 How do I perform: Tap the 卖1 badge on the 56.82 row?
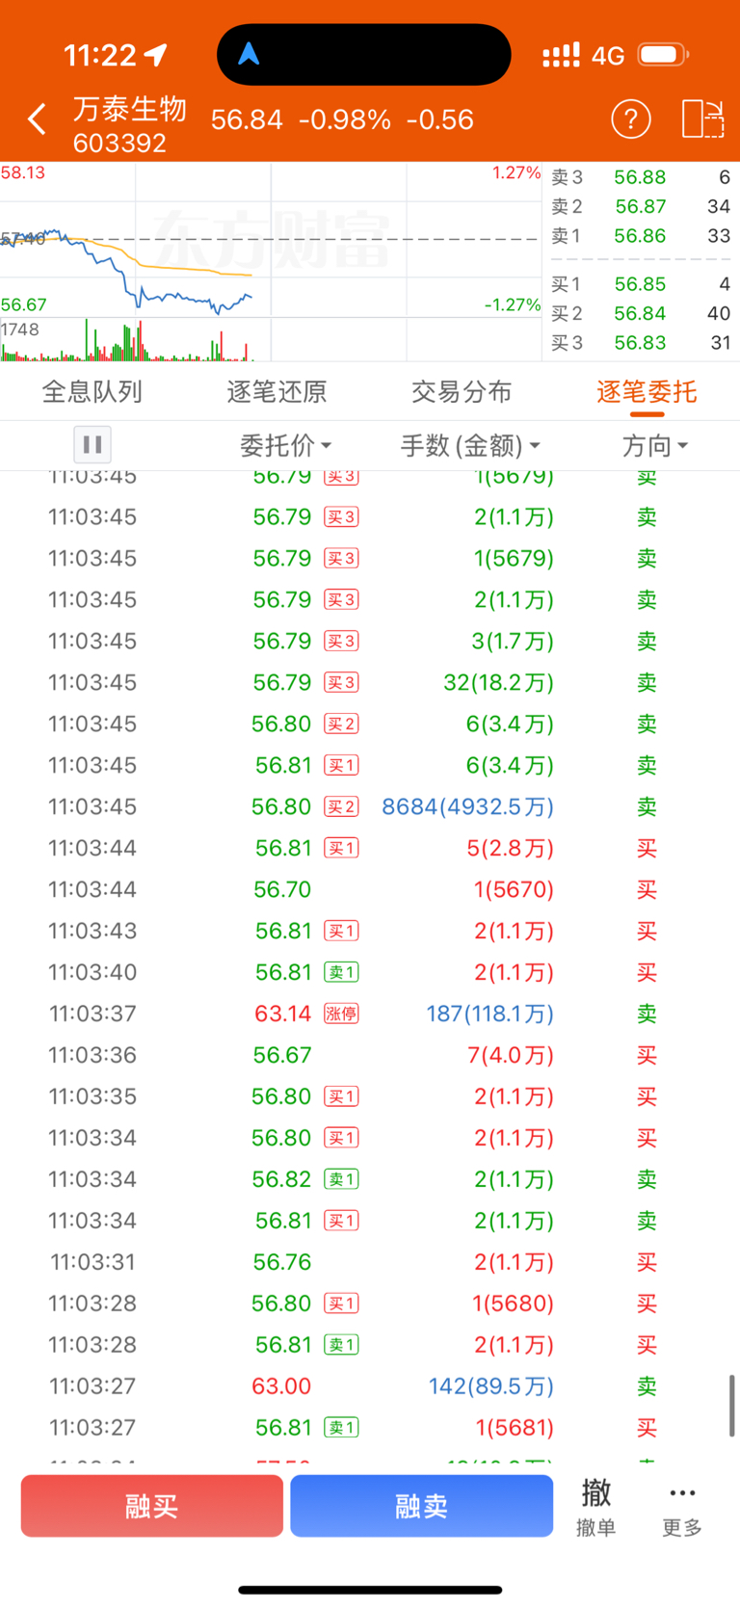coord(341,1179)
